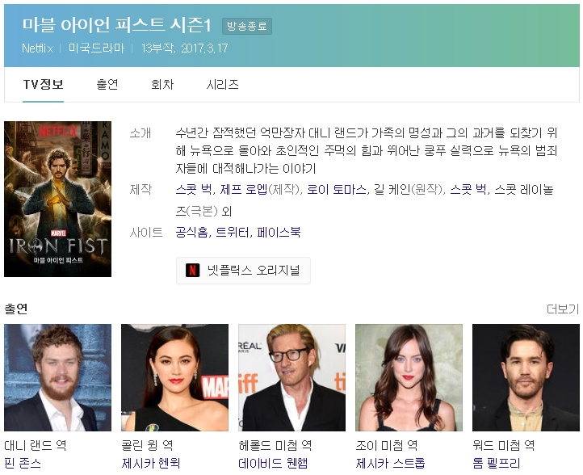Click the photo above 대니 랜드 역
Image resolution: width=583 pixels, height=475 pixels.
57,377
